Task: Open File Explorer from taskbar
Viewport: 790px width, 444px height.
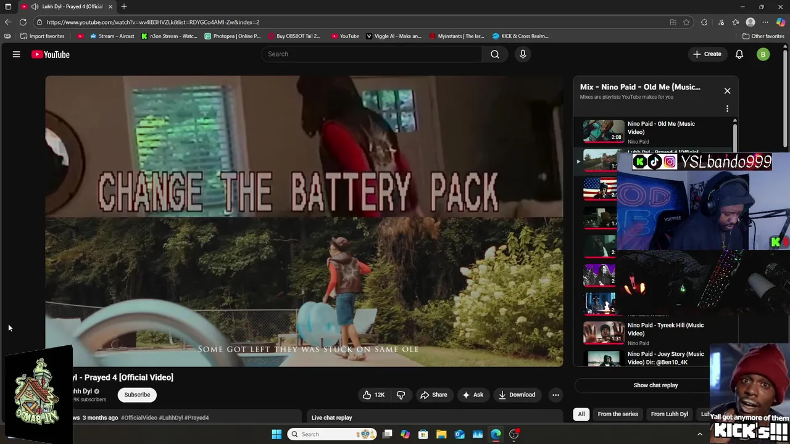Action: point(441,434)
